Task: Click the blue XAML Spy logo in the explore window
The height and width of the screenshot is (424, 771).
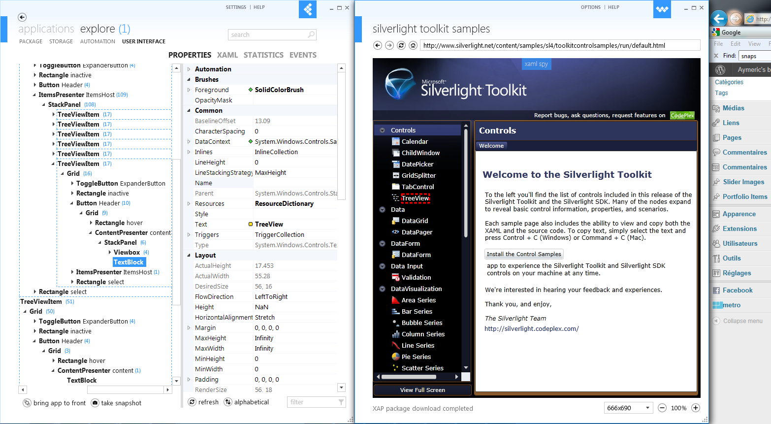Action: pos(308,9)
